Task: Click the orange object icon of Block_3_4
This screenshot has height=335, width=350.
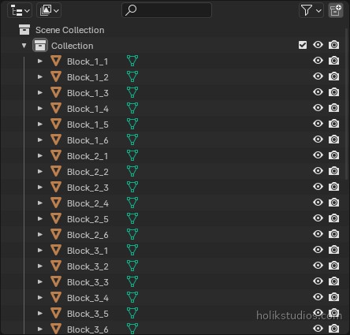Action: point(56,297)
